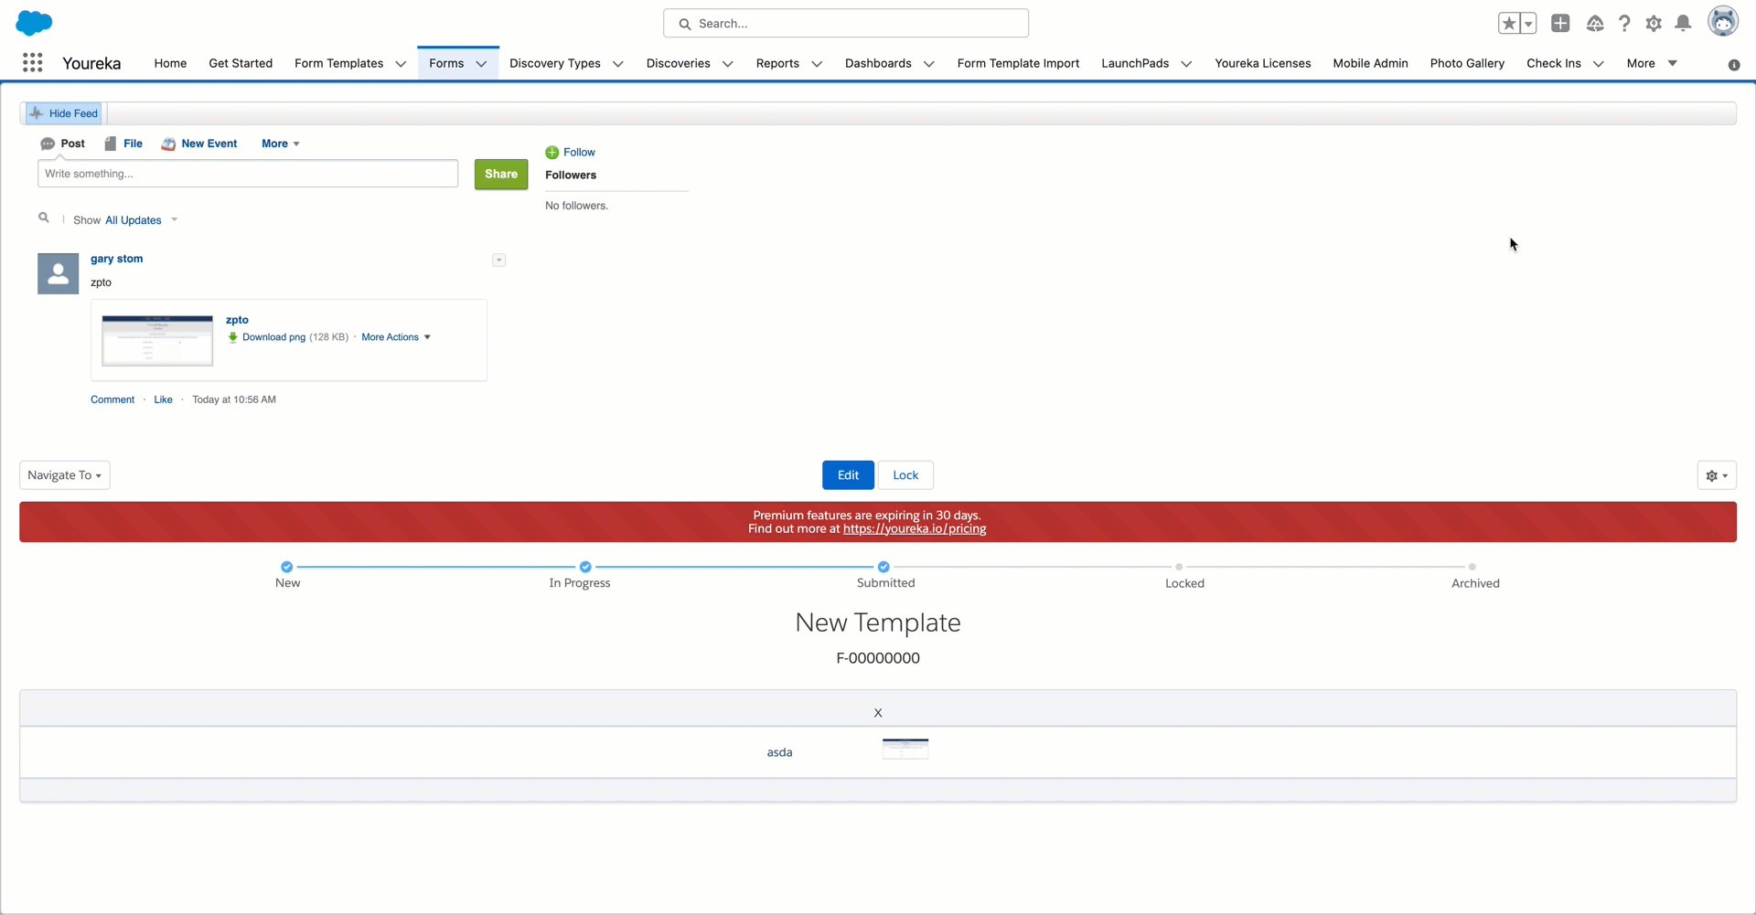1756x915 pixels.
Task: Select the Locked stage marker
Action: pos(1179,567)
